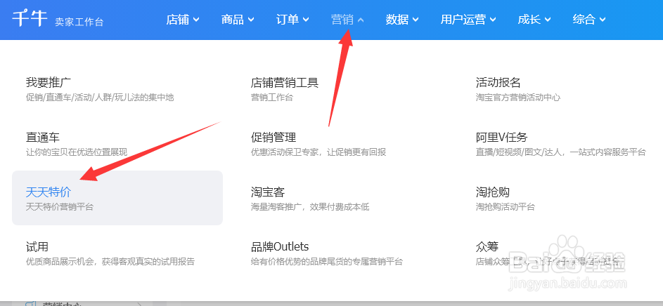
Task: Click the description 营销工作台
Action: [x=272, y=98]
